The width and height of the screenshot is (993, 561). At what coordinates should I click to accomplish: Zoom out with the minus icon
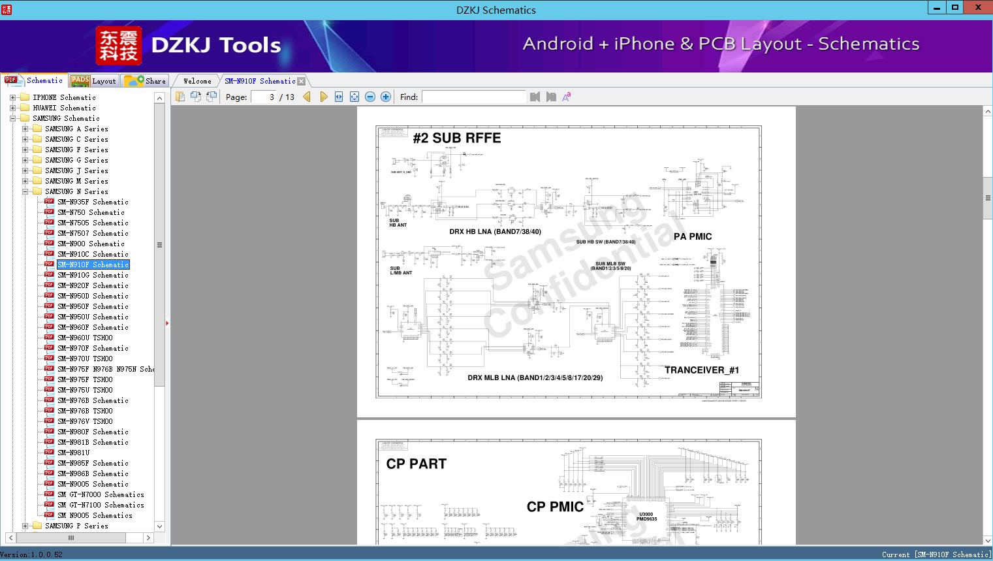coord(370,97)
